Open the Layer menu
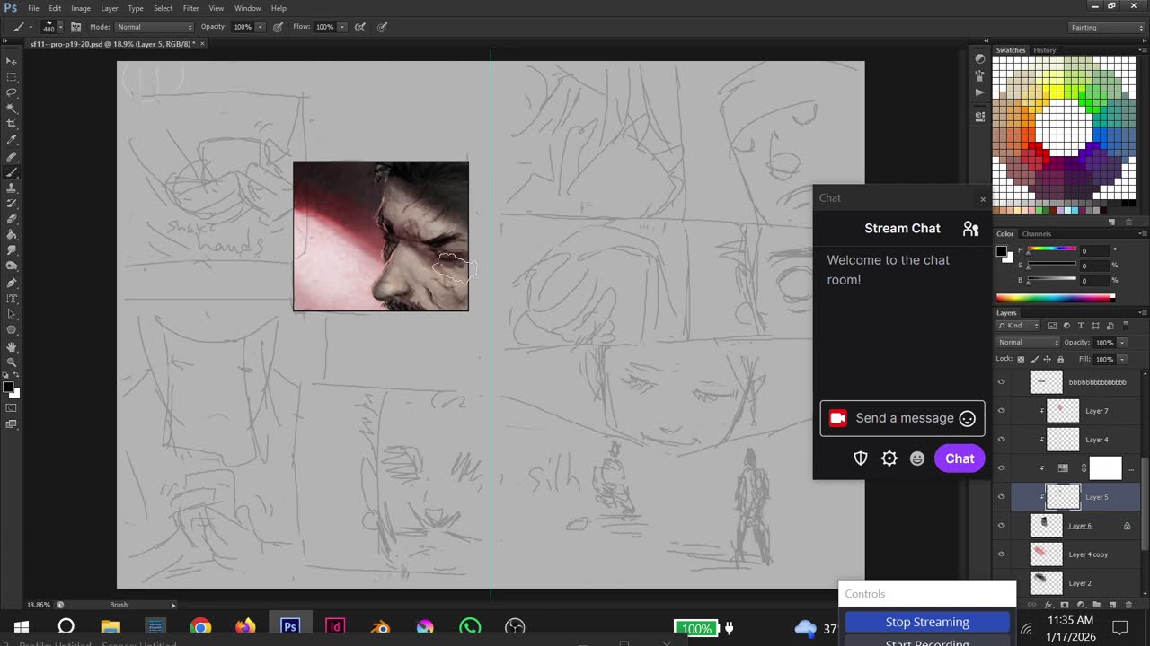 click(110, 8)
